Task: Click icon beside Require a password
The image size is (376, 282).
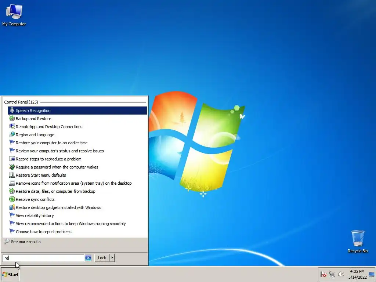Action: [x=12, y=167]
